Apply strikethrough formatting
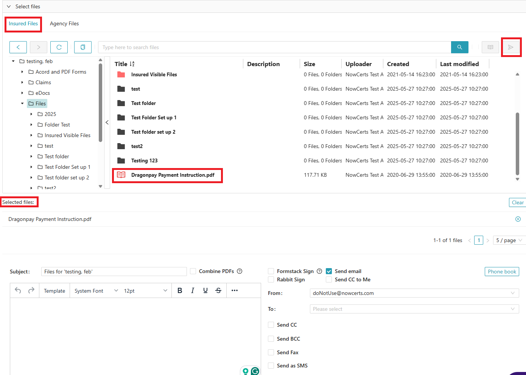Image resolution: width=526 pixels, height=375 pixels. click(x=218, y=290)
